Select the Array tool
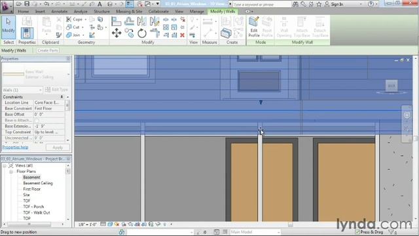 [x=166, y=28]
